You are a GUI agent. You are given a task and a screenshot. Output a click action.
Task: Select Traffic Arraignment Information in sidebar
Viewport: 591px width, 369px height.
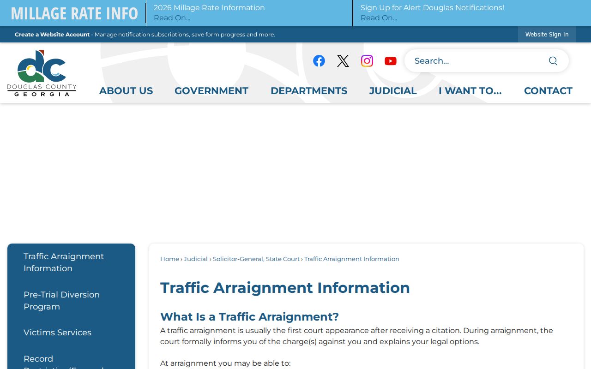coord(71,262)
